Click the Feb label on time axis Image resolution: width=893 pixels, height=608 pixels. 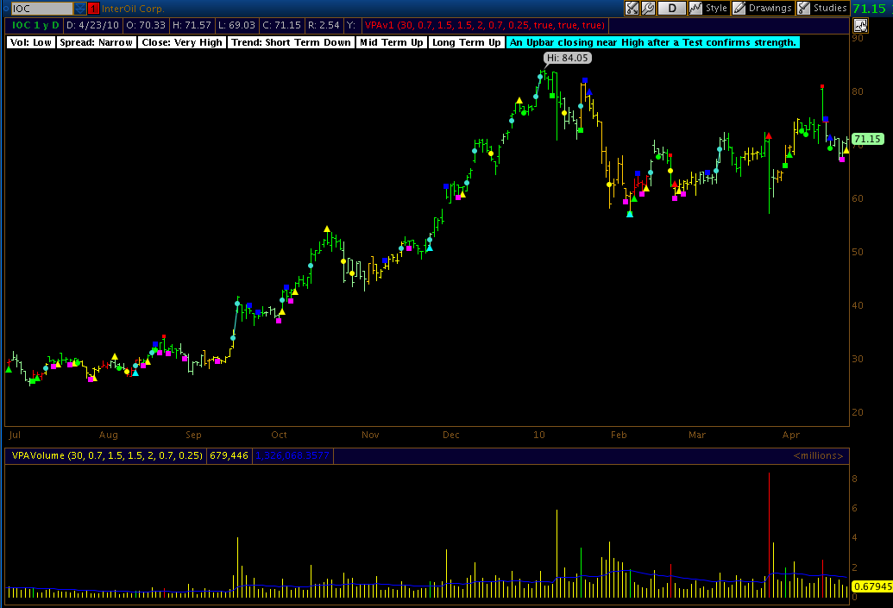(619, 435)
